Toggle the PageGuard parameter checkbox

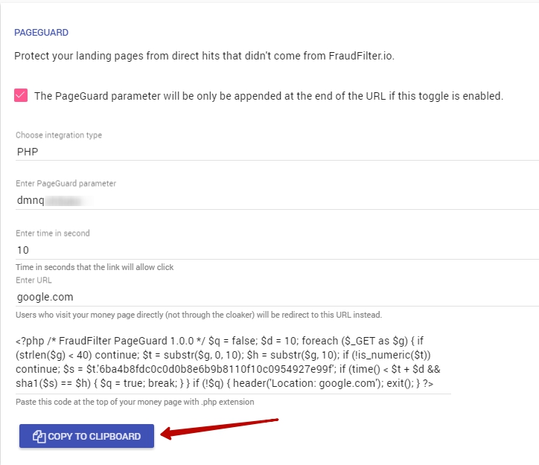(21, 96)
